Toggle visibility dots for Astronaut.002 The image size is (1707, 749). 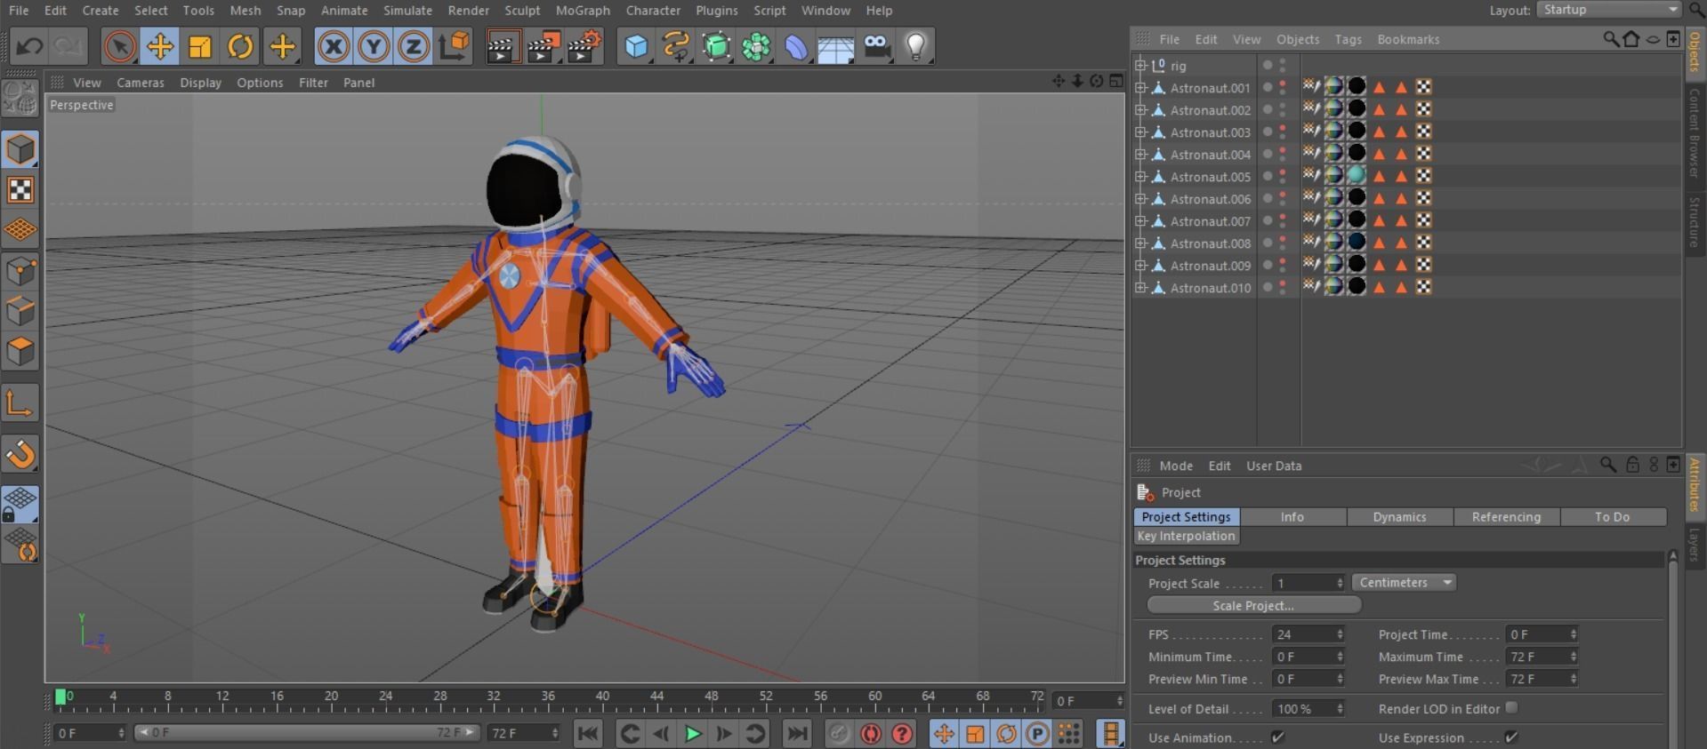[x=1283, y=110]
